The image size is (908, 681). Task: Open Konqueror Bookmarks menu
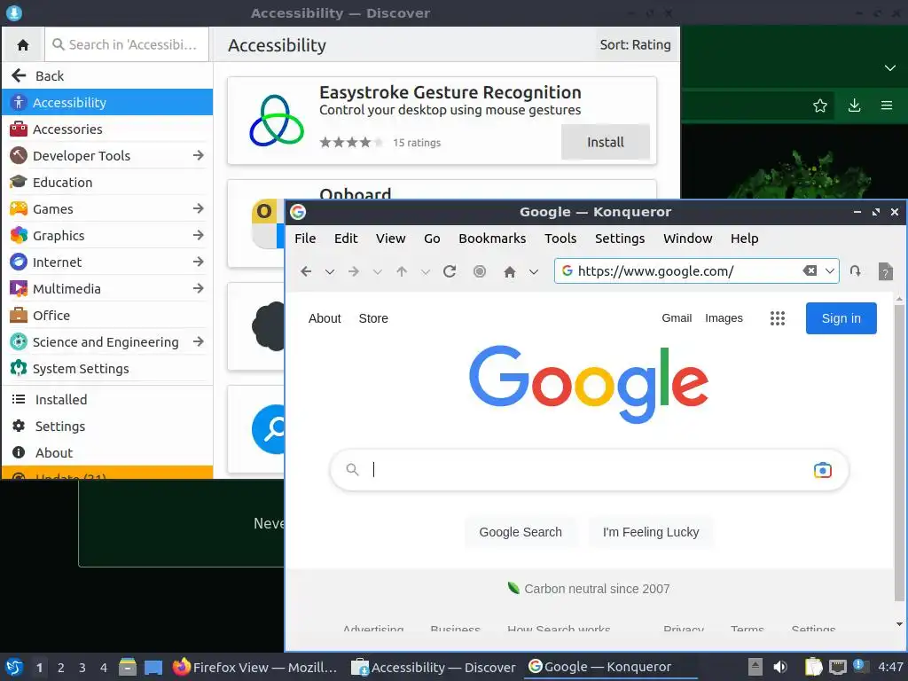[492, 239]
